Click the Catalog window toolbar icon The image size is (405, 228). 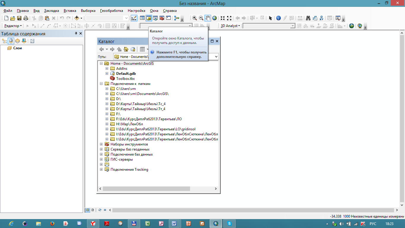coord(149,18)
